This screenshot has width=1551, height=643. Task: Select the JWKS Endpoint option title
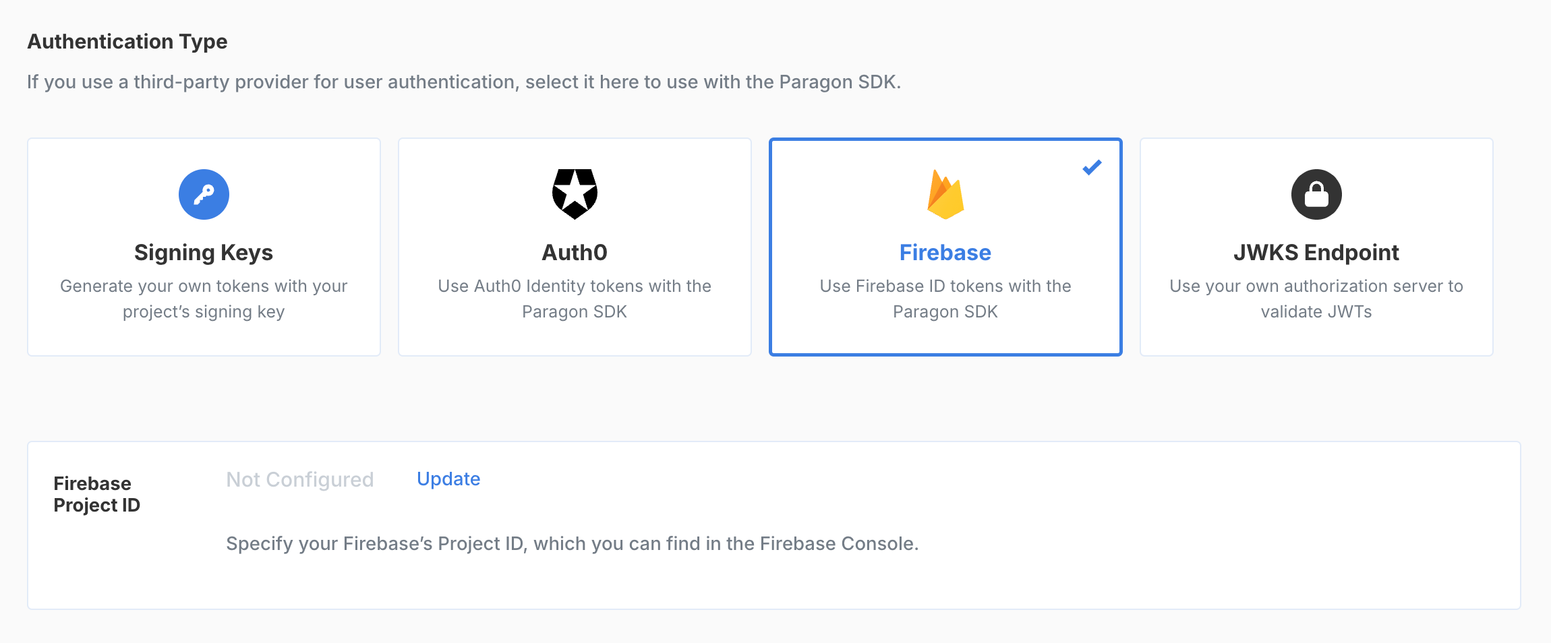[1316, 253]
